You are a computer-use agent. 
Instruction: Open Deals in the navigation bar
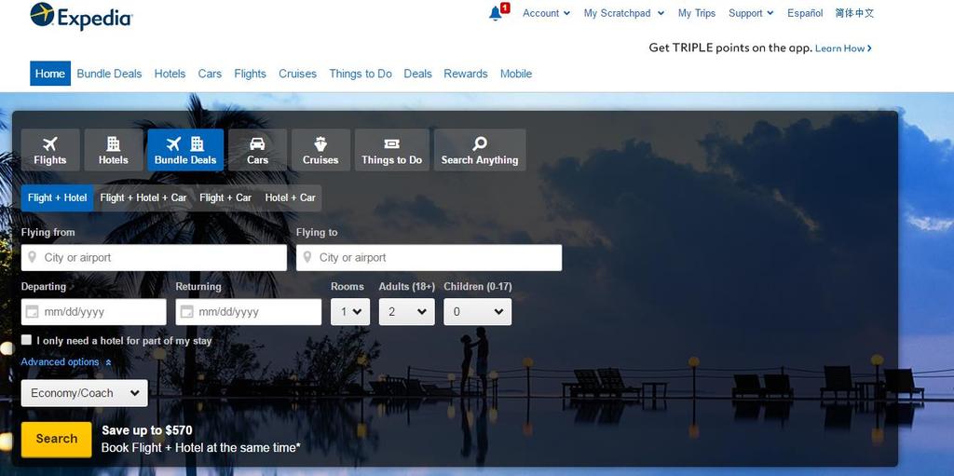(x=418, y=74)
